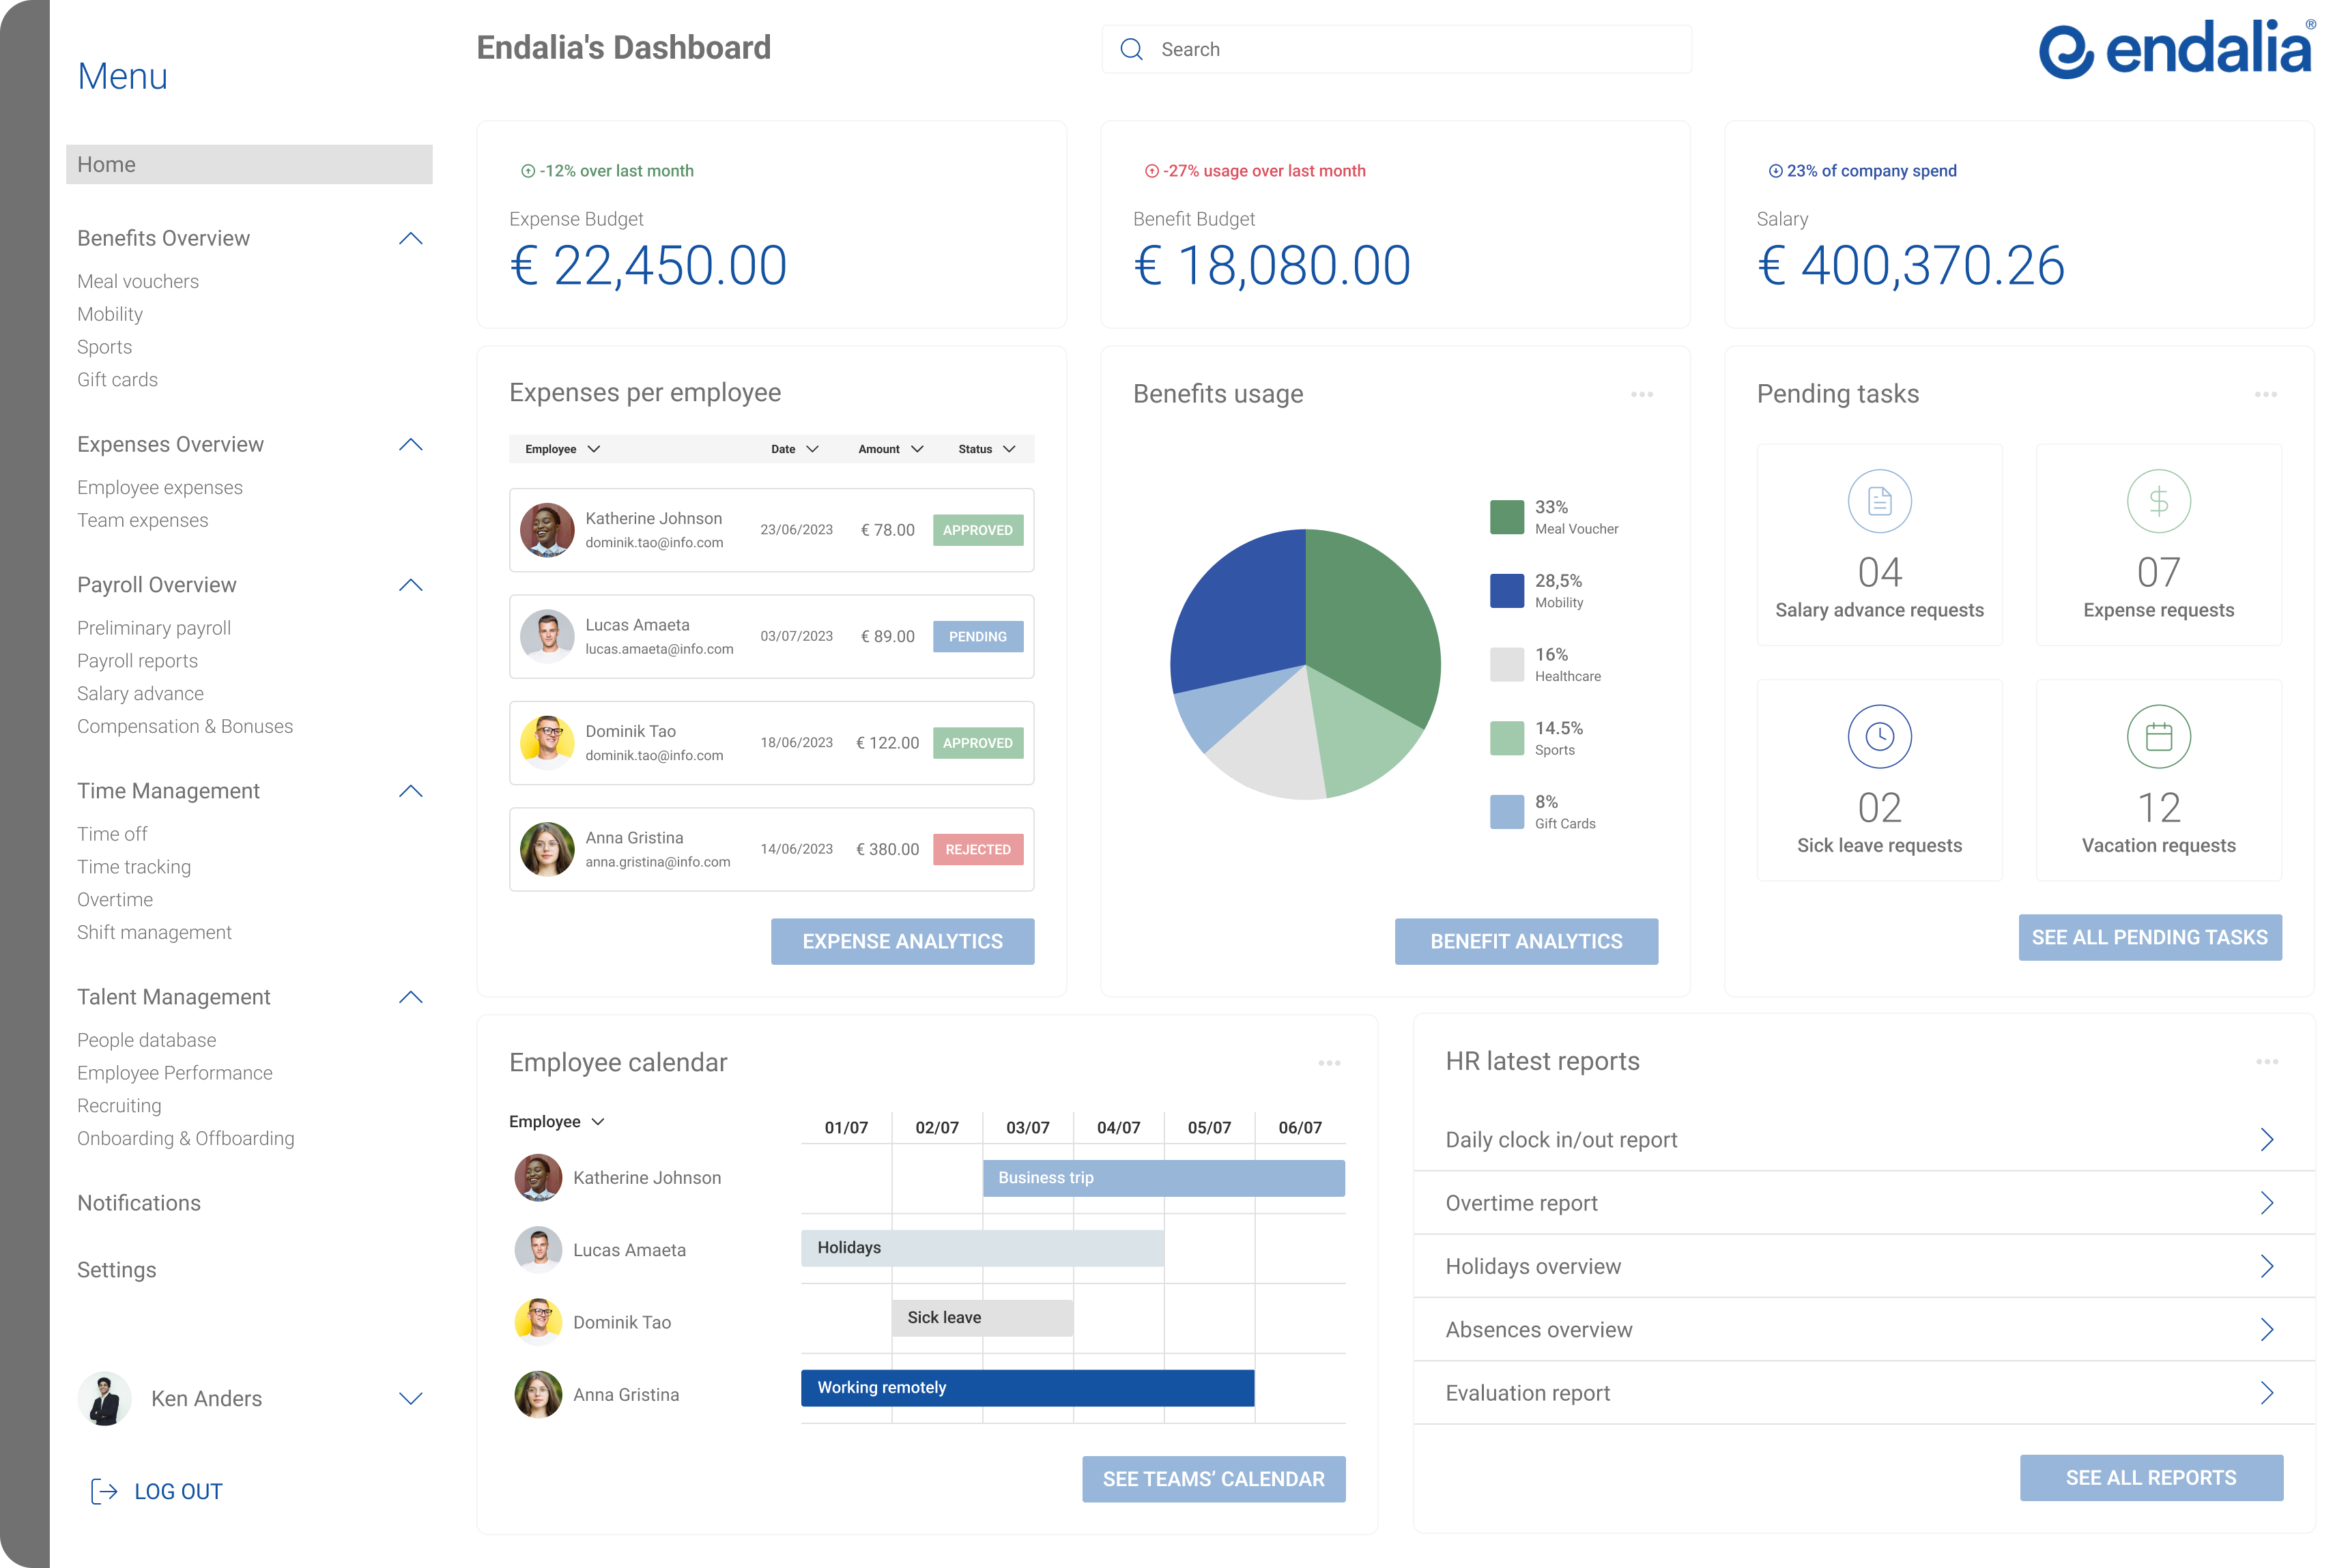Collapse the Time Management menu section
Screen dimensions: 2348x1568
coord(410,791)
